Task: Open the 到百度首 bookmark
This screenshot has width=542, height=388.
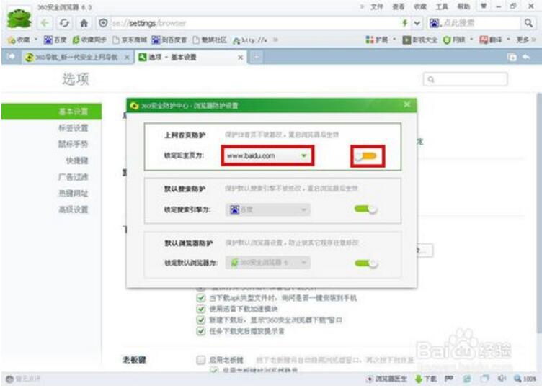Action: click(169, 40)
